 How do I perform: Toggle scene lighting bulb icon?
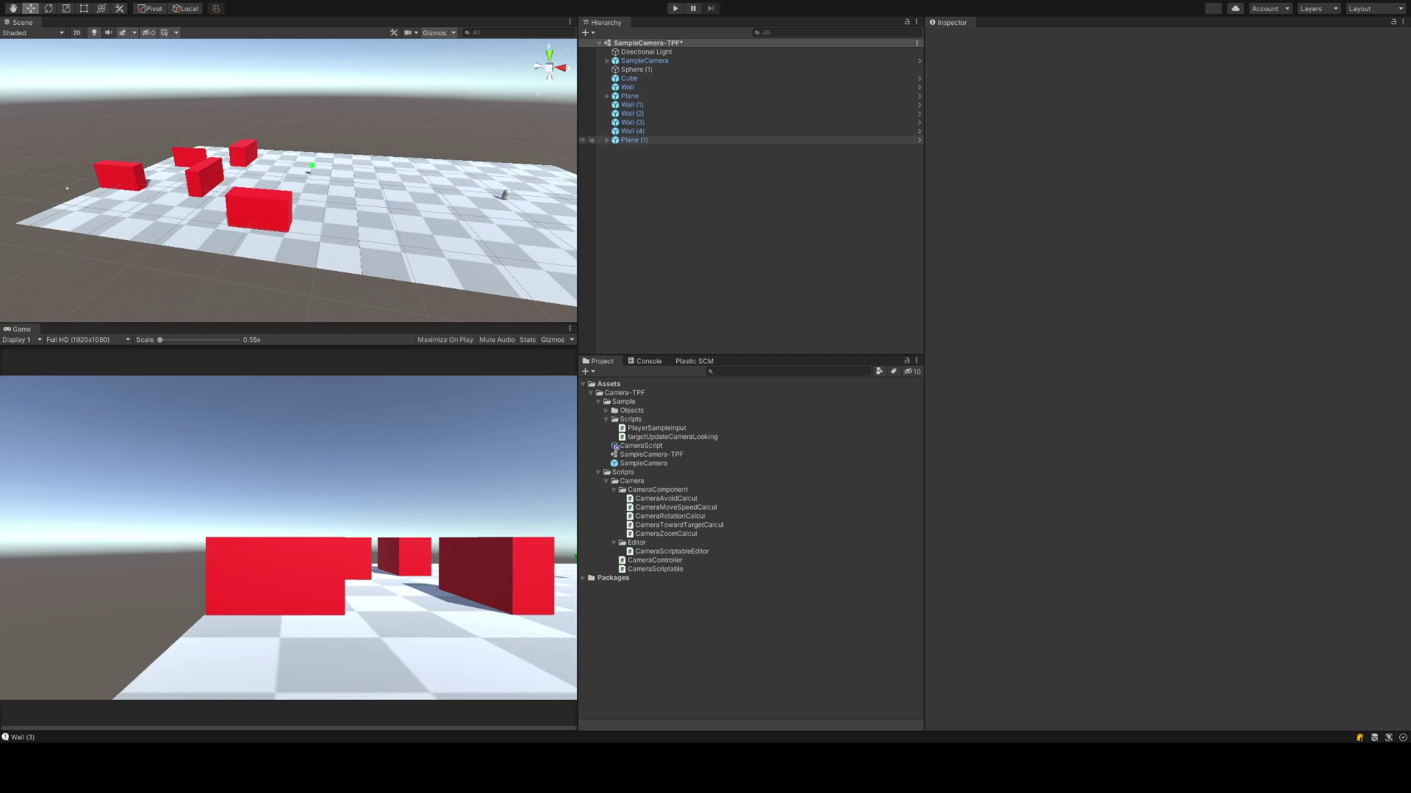pos(94,32)
